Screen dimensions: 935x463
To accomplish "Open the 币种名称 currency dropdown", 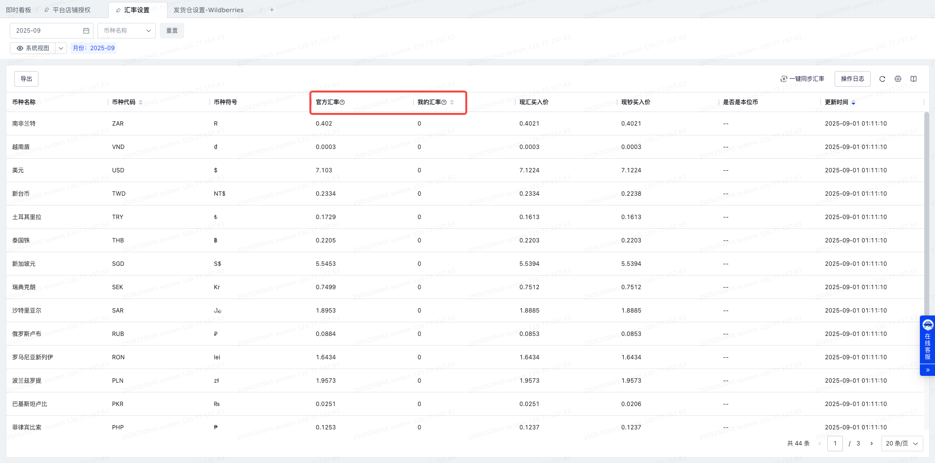I will point(127,31).
